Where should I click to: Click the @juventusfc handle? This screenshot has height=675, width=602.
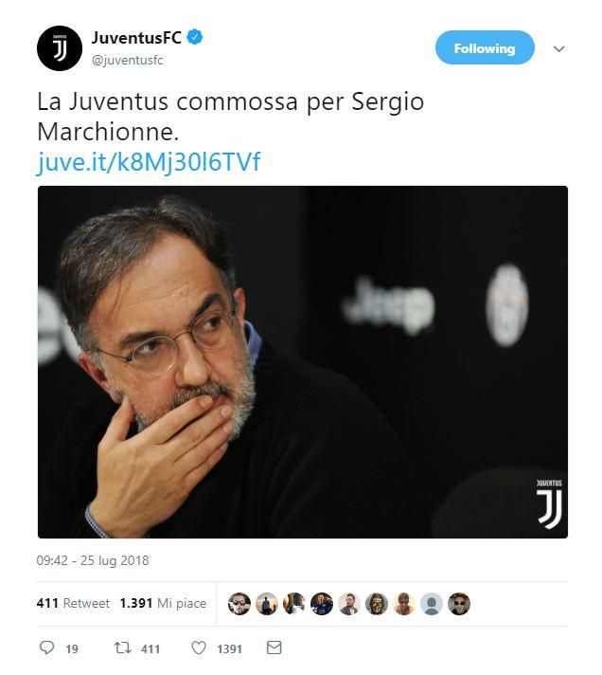click(128, 61)
